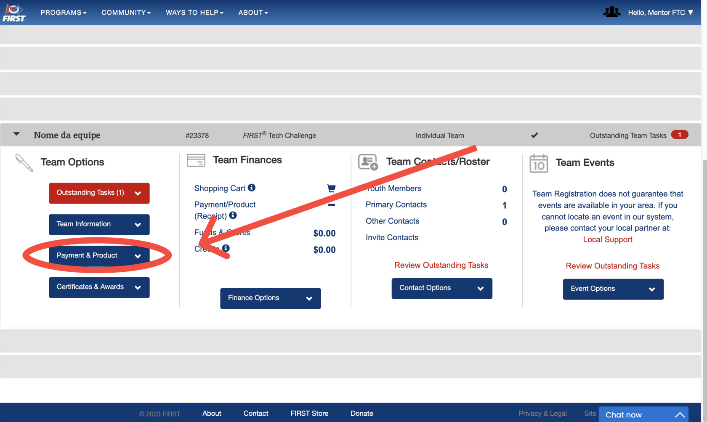Viewport: 707px width, 422px height.
Task: Click the Payment/Product Receipt info icon
Action: (233, 215)
